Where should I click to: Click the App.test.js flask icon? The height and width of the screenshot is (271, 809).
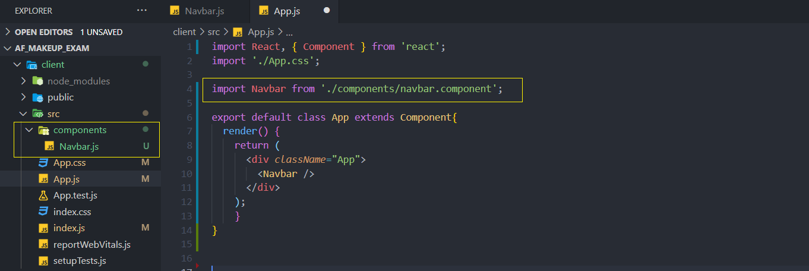click(x=43, y=196)
